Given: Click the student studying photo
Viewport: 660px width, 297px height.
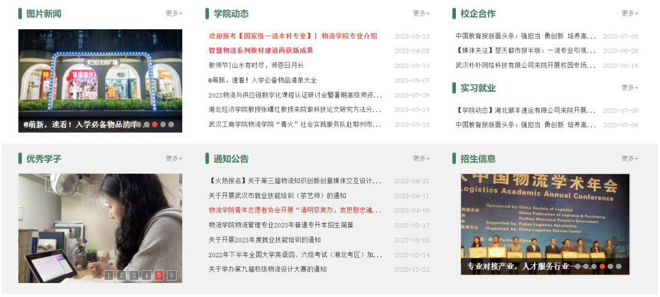Looking at the screenshot, I should (100, 228).
